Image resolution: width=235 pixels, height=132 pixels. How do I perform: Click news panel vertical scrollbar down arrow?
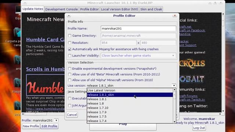tap(223, 111)
